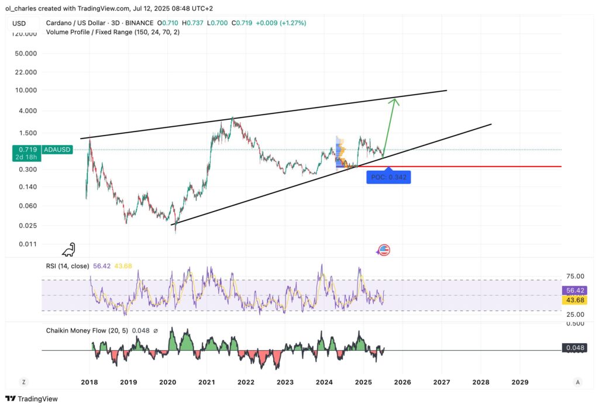Click the 0.048 Chaikin value tag
This screenshot has width=599, height=408.
[574, 348]
